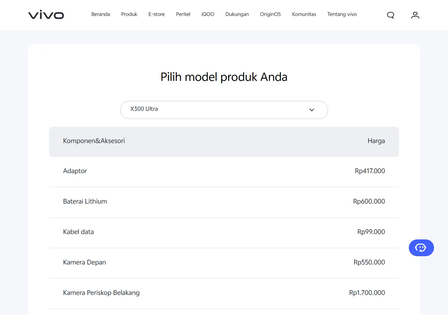Click the Komponen&Aksesori column header

point(94,141)
